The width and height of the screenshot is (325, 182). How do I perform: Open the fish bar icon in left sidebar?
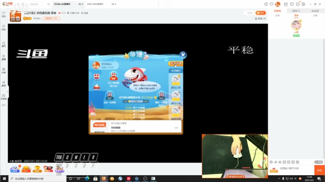(x=4, y=83)
